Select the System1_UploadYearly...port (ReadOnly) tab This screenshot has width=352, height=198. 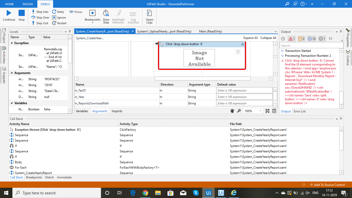pyautogui.click(x=164, y=31)
